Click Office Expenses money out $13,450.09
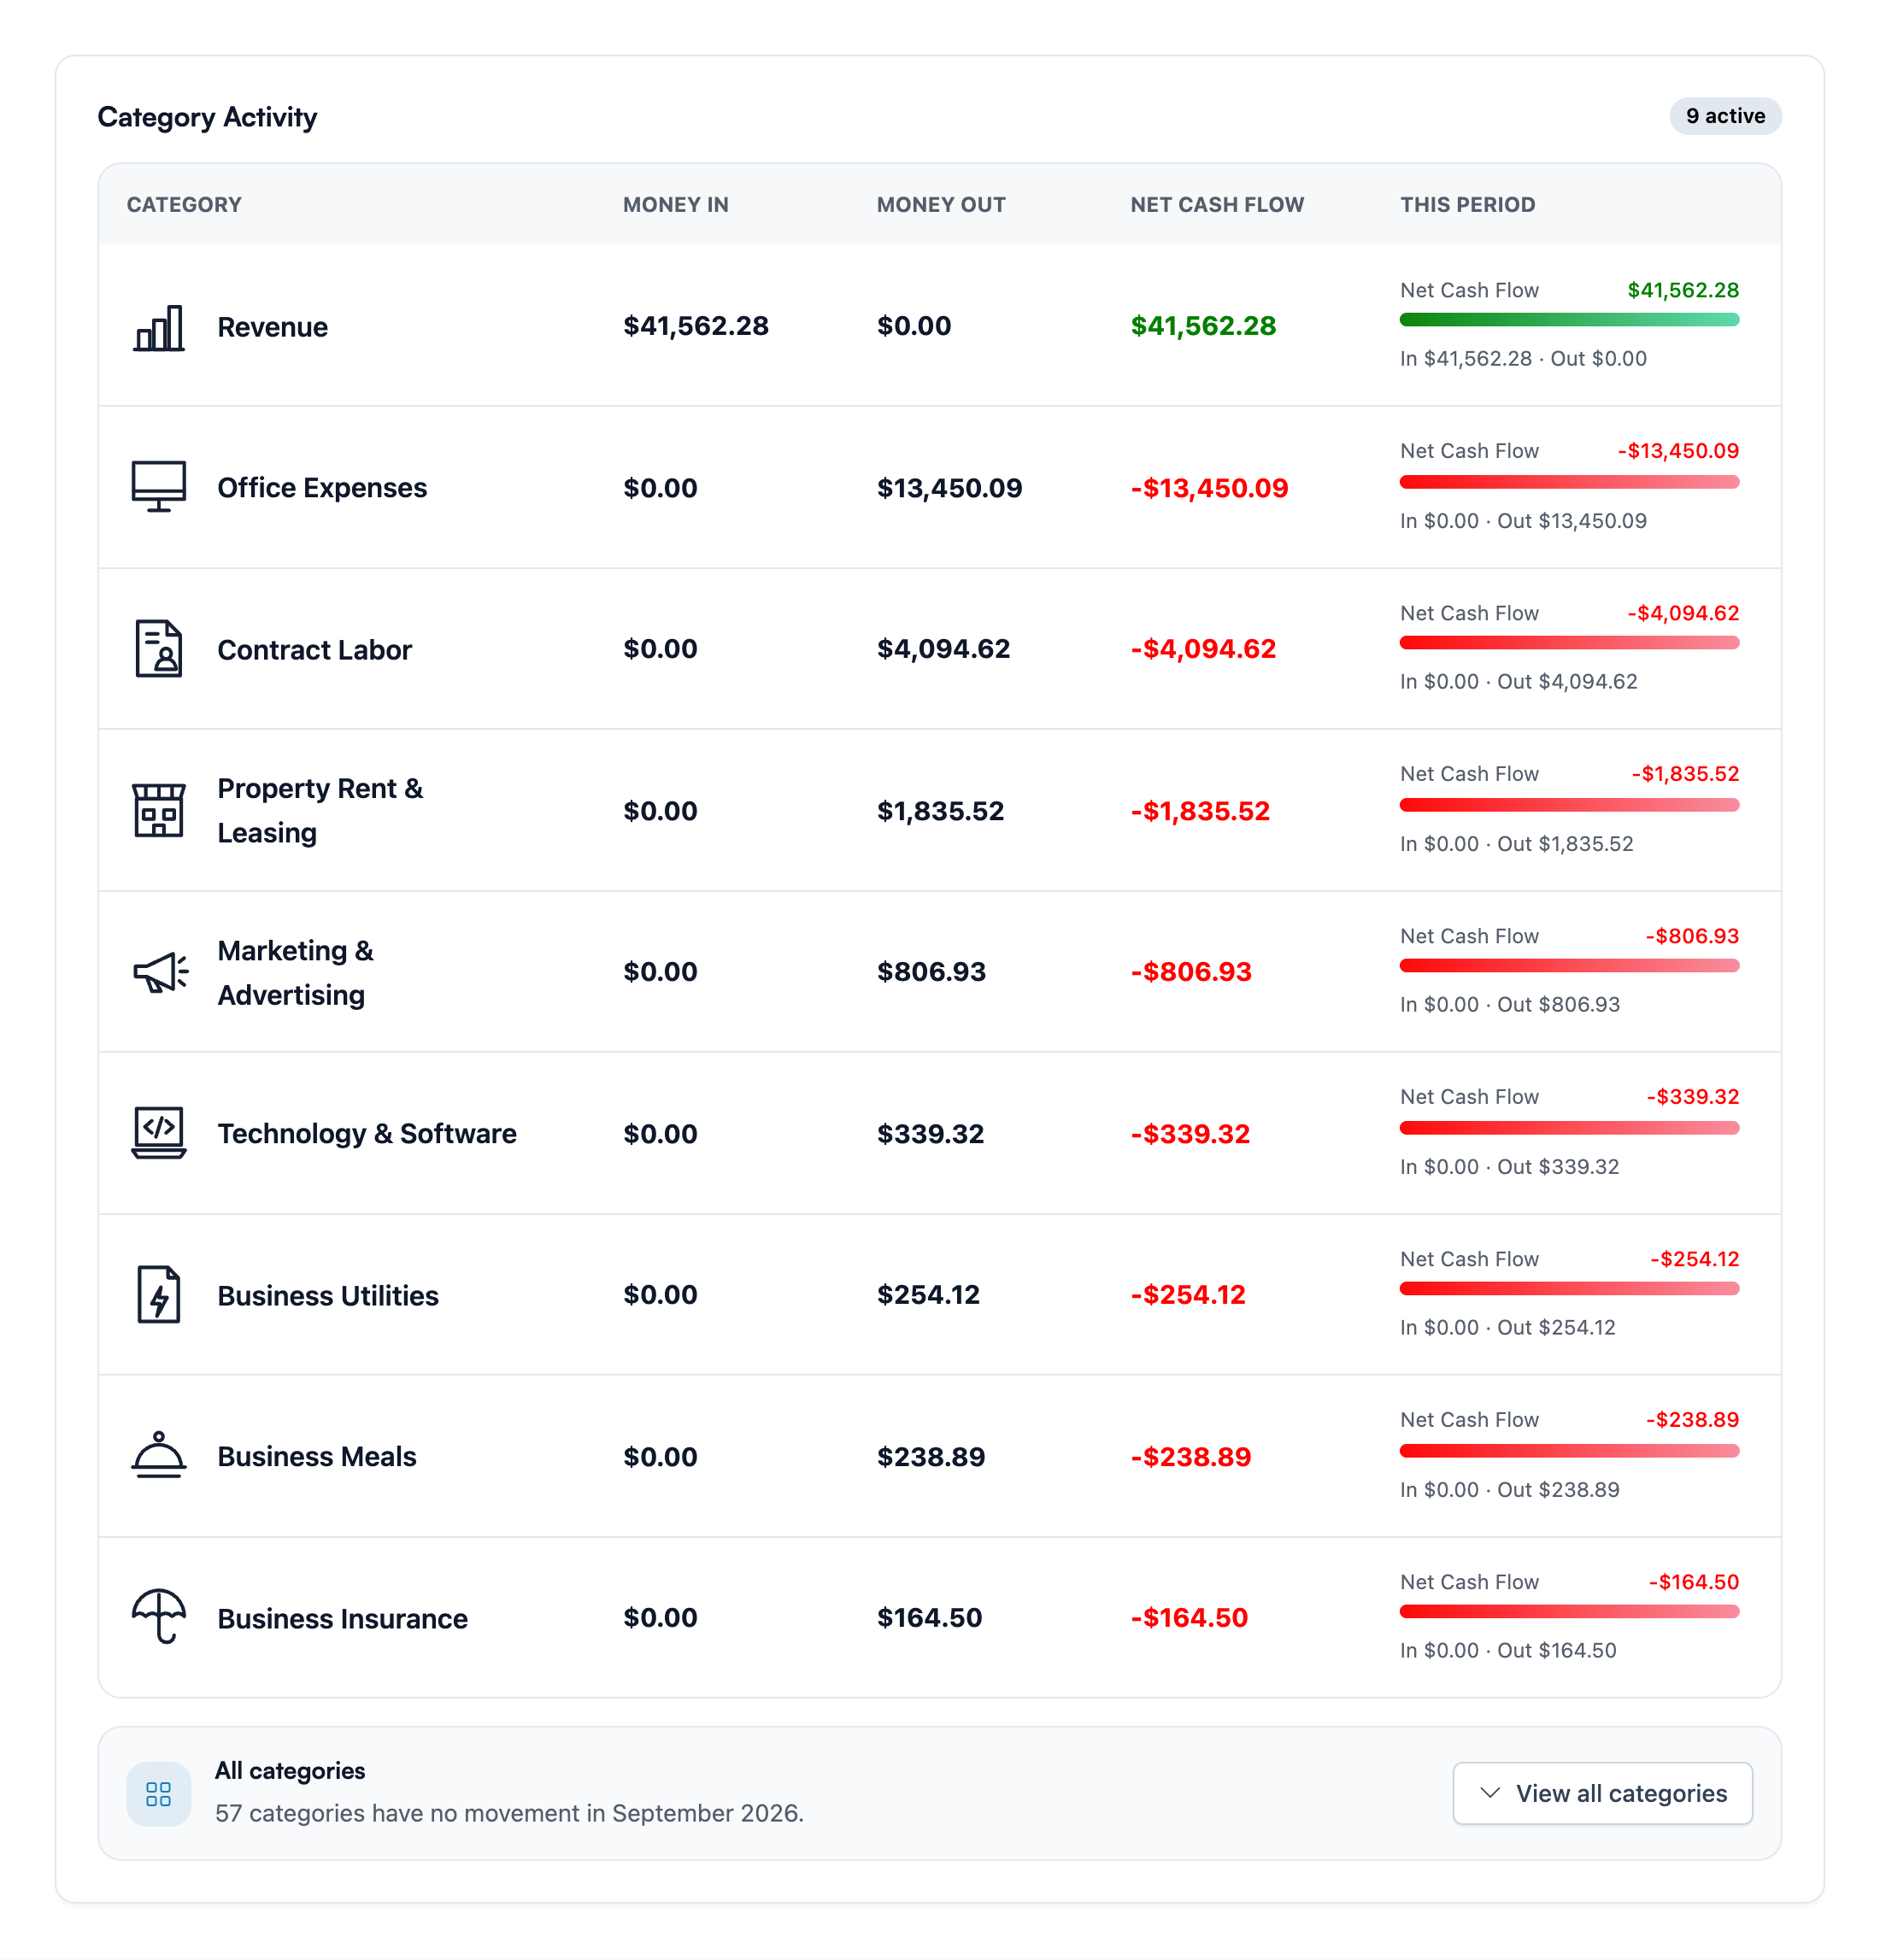Image resolution: width=1880 pixels, height=1960 pixels. point(949,488)
